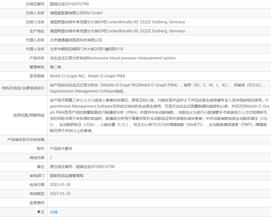Click the 代理人住所 row label

(35, 49)
